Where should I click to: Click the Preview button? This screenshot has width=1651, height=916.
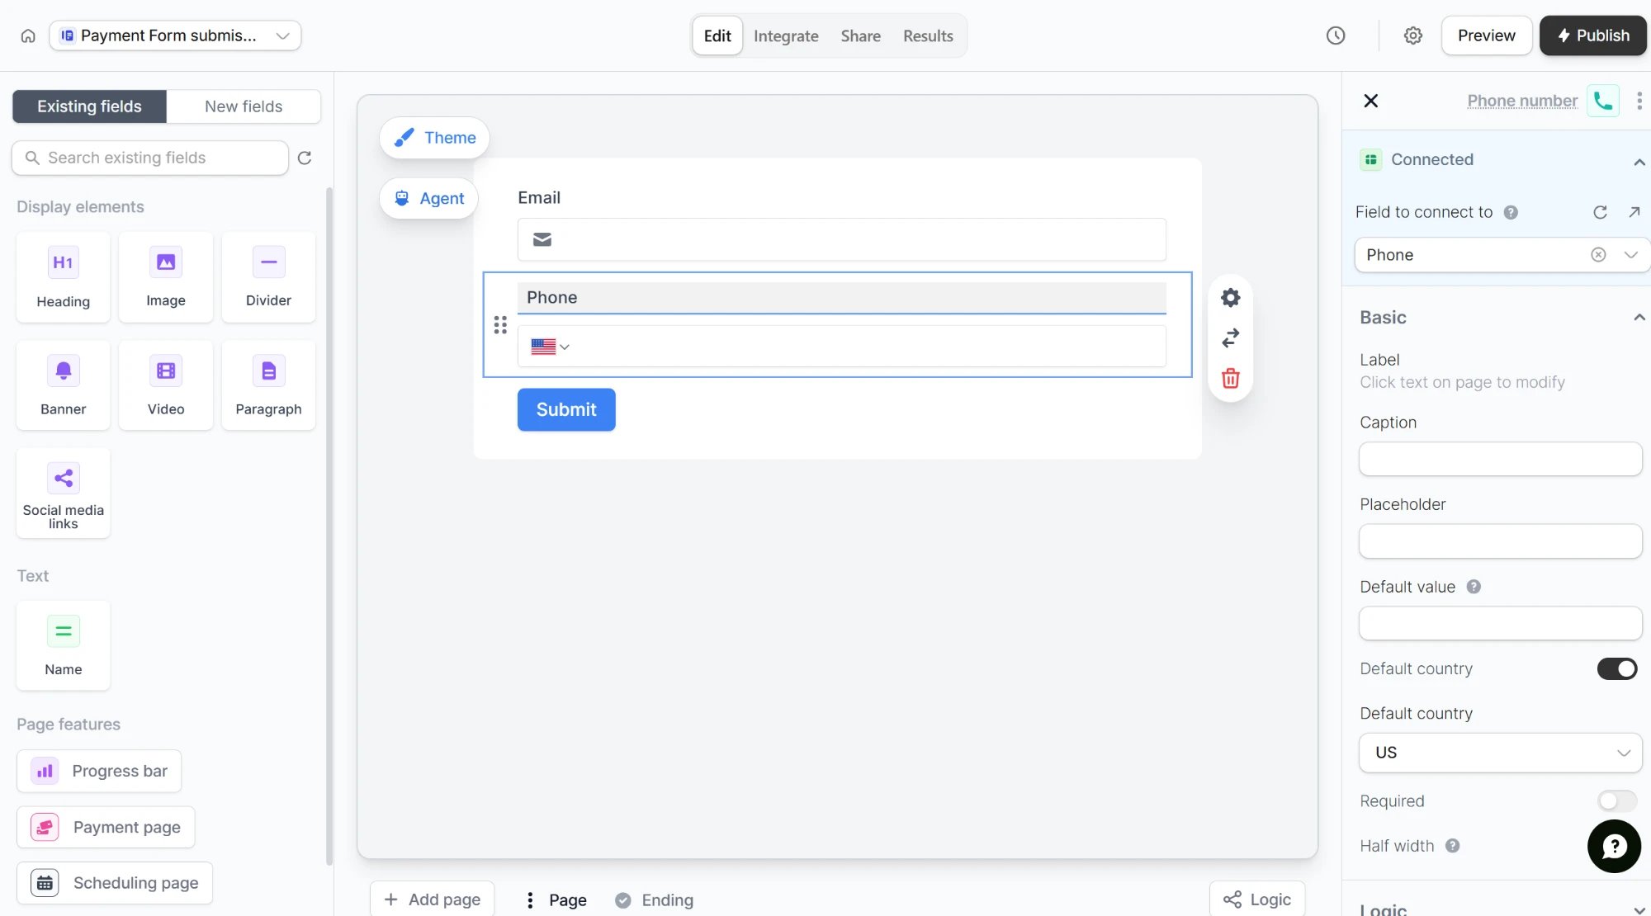[x=1486, y=35]
